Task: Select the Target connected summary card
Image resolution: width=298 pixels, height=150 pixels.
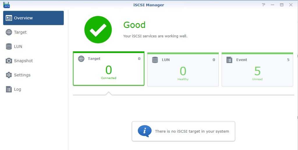Action: [109, 68]
